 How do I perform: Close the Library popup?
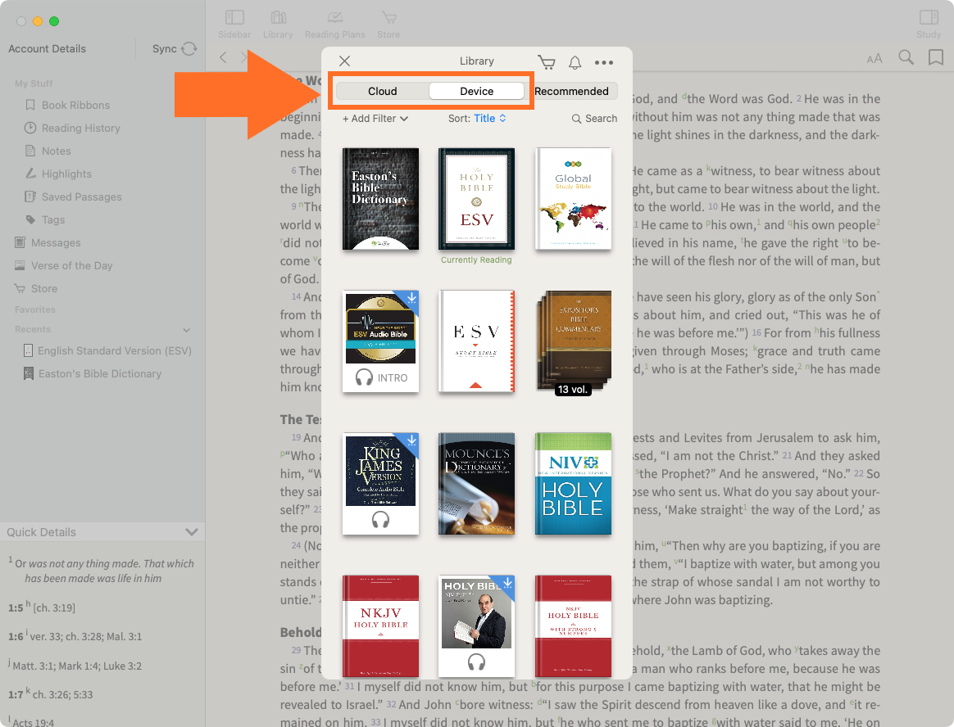point(344,61)
